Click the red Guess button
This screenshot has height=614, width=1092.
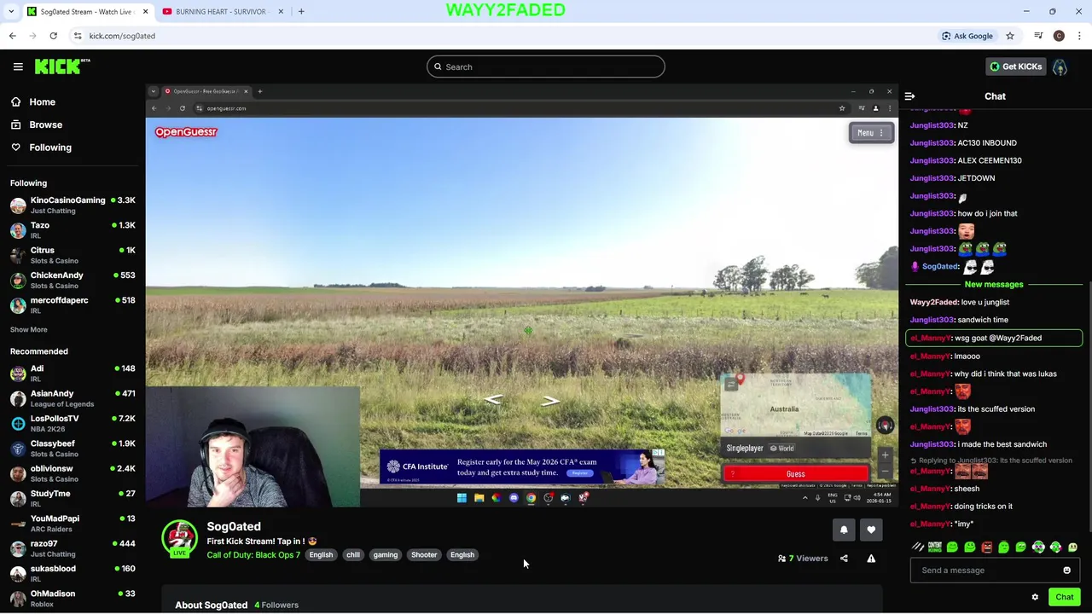795,474
